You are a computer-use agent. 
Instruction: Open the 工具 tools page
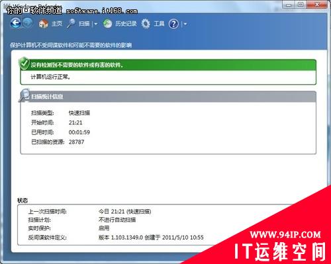tap(159, 24)
